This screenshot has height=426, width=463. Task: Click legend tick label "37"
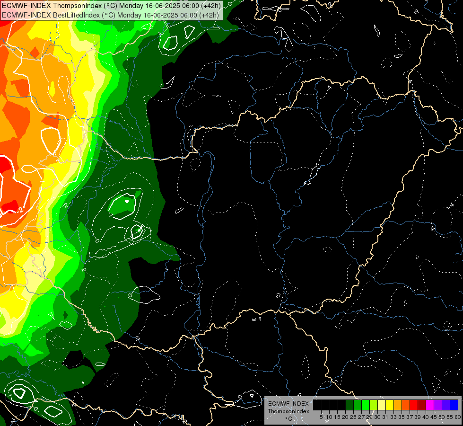click(x=410, y=417)
